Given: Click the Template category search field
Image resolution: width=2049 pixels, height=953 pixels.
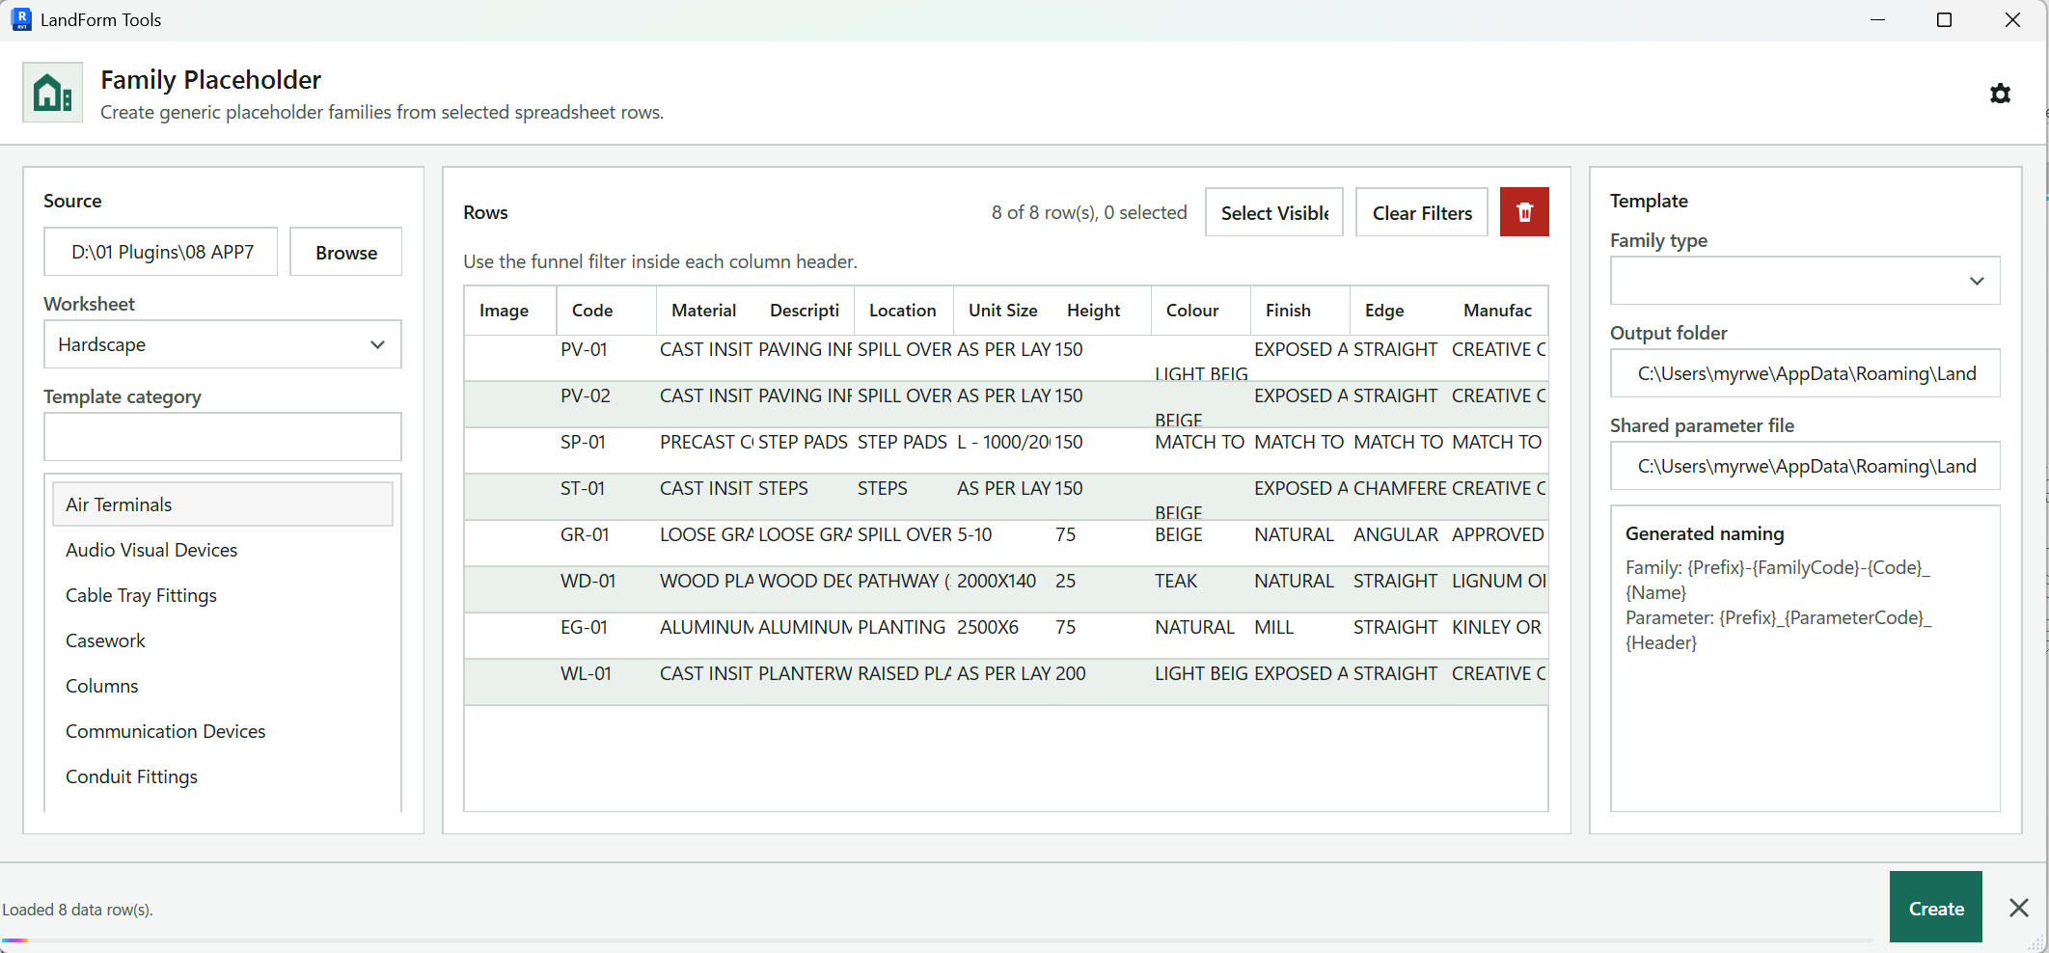Looking at the screenshot, I should coord(223,437).
